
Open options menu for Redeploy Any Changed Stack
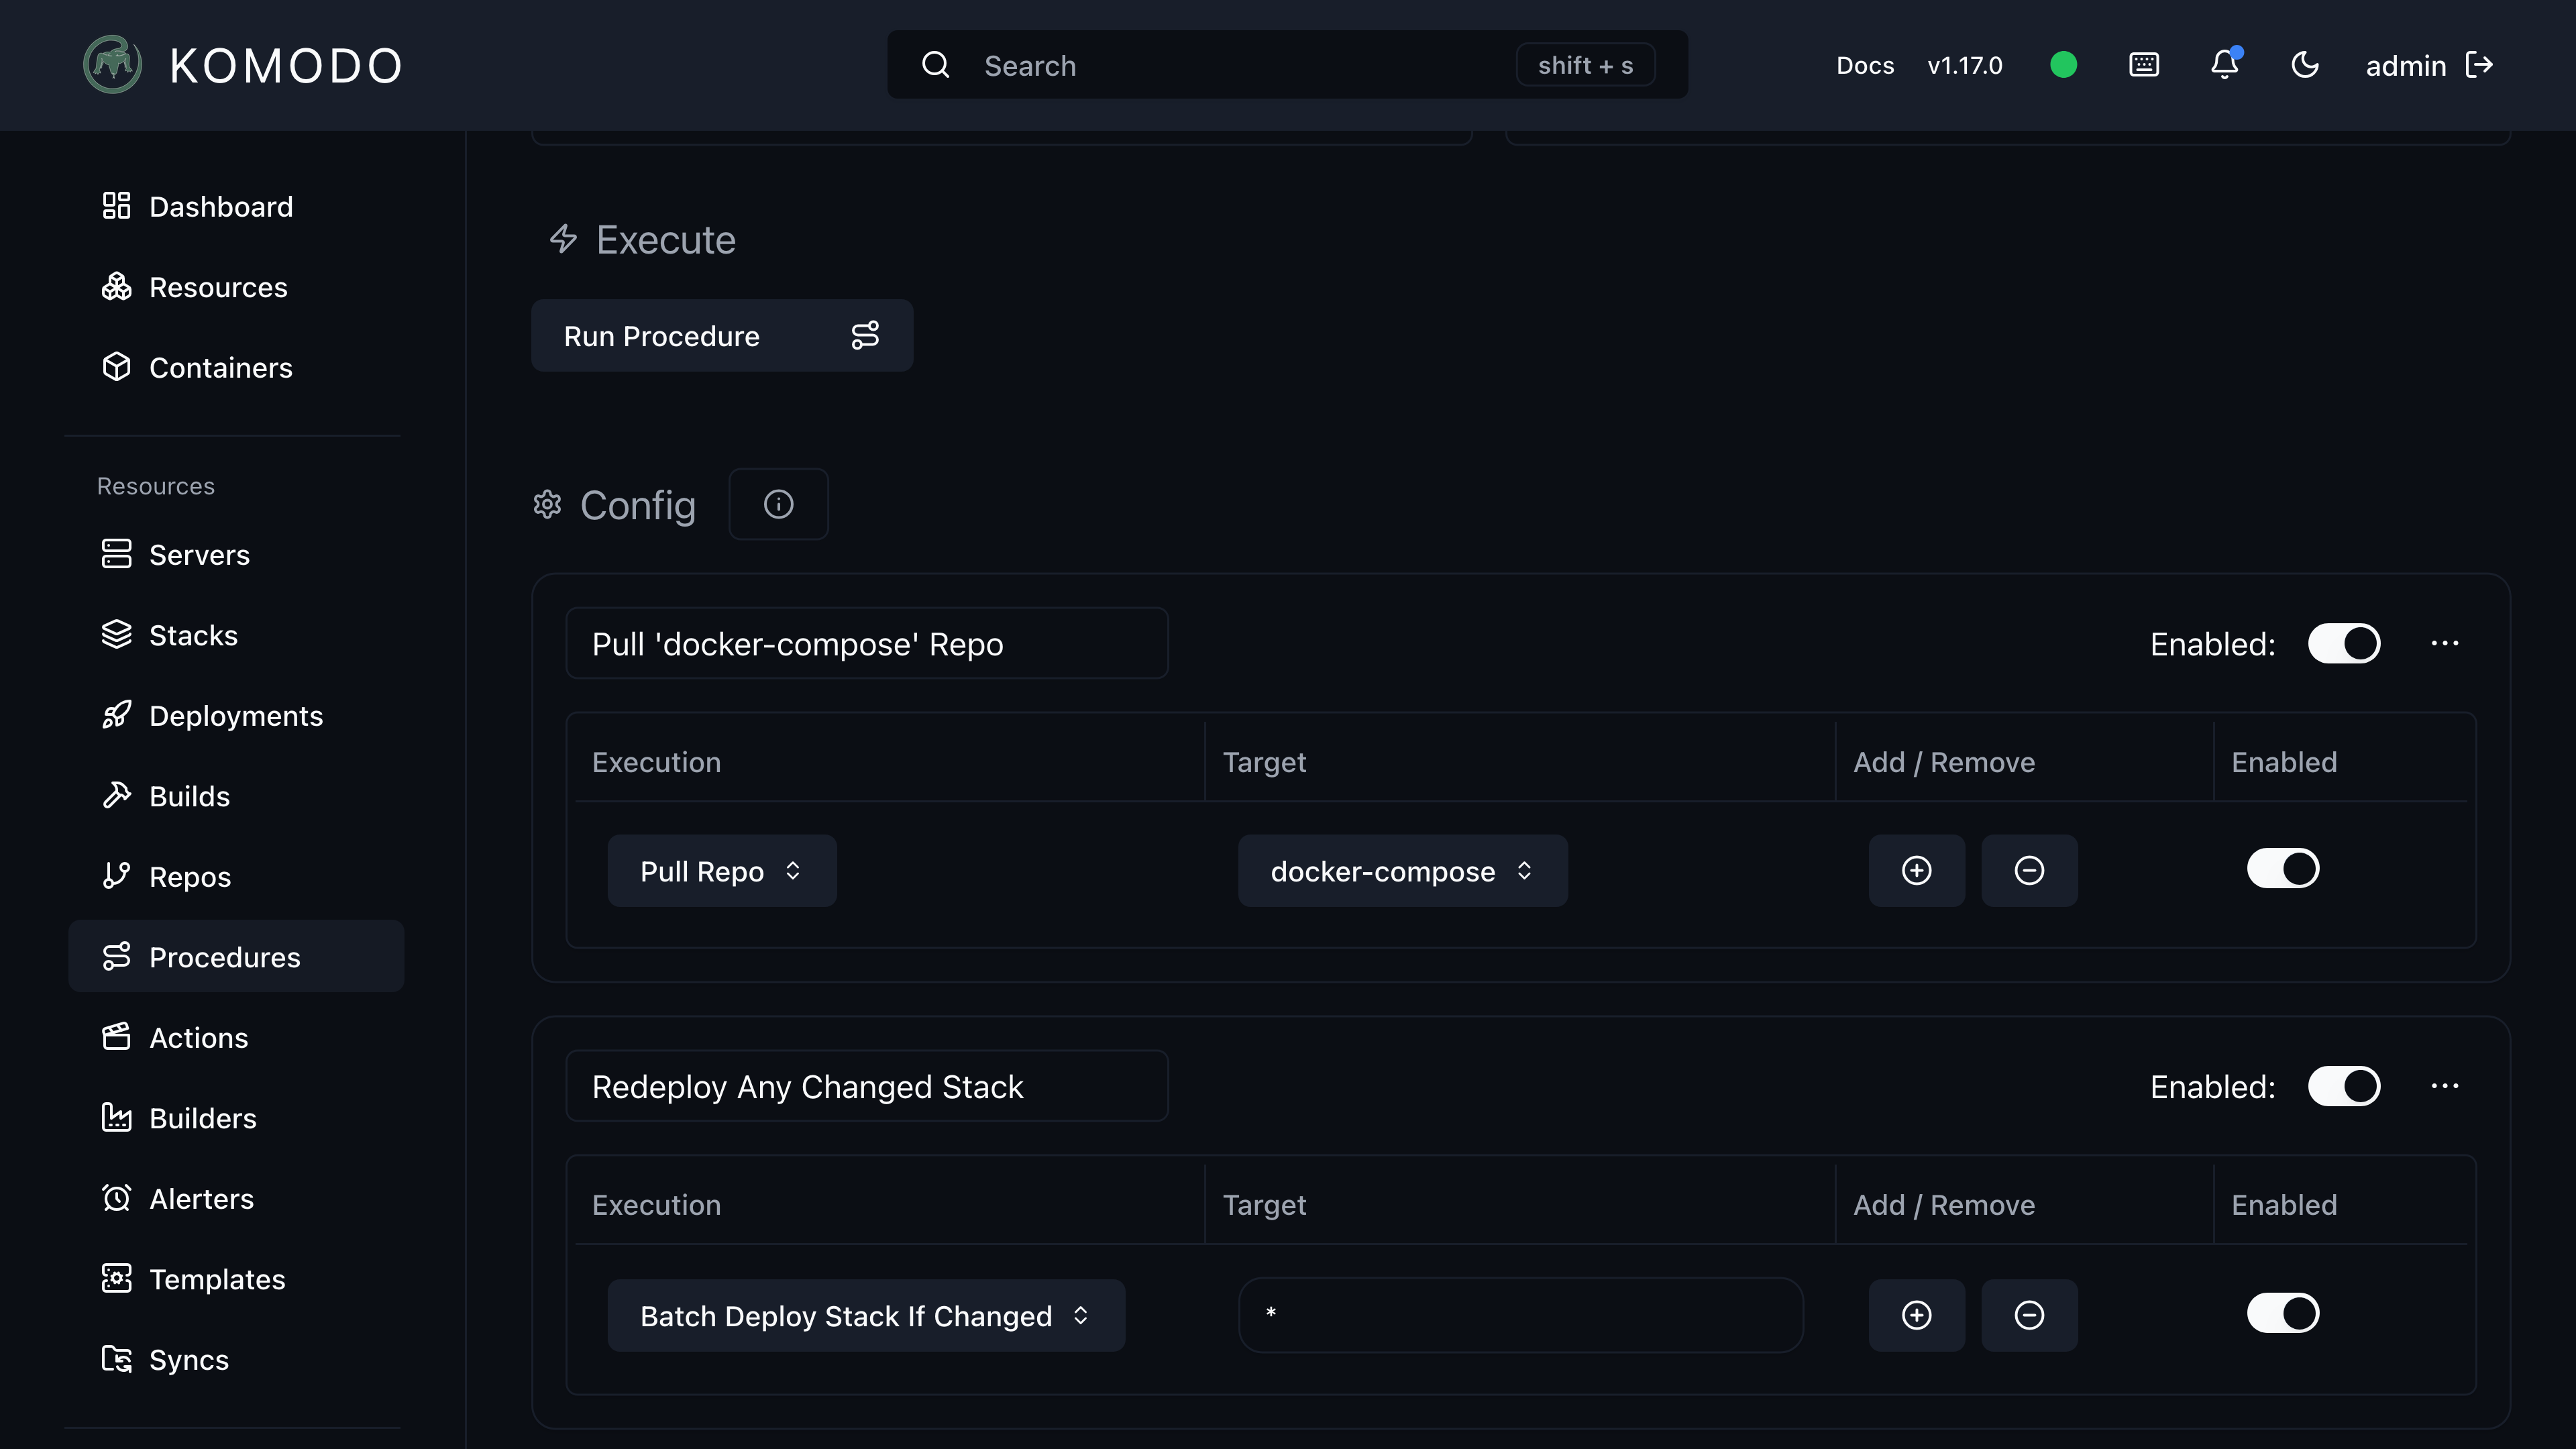(2445, 1086)
